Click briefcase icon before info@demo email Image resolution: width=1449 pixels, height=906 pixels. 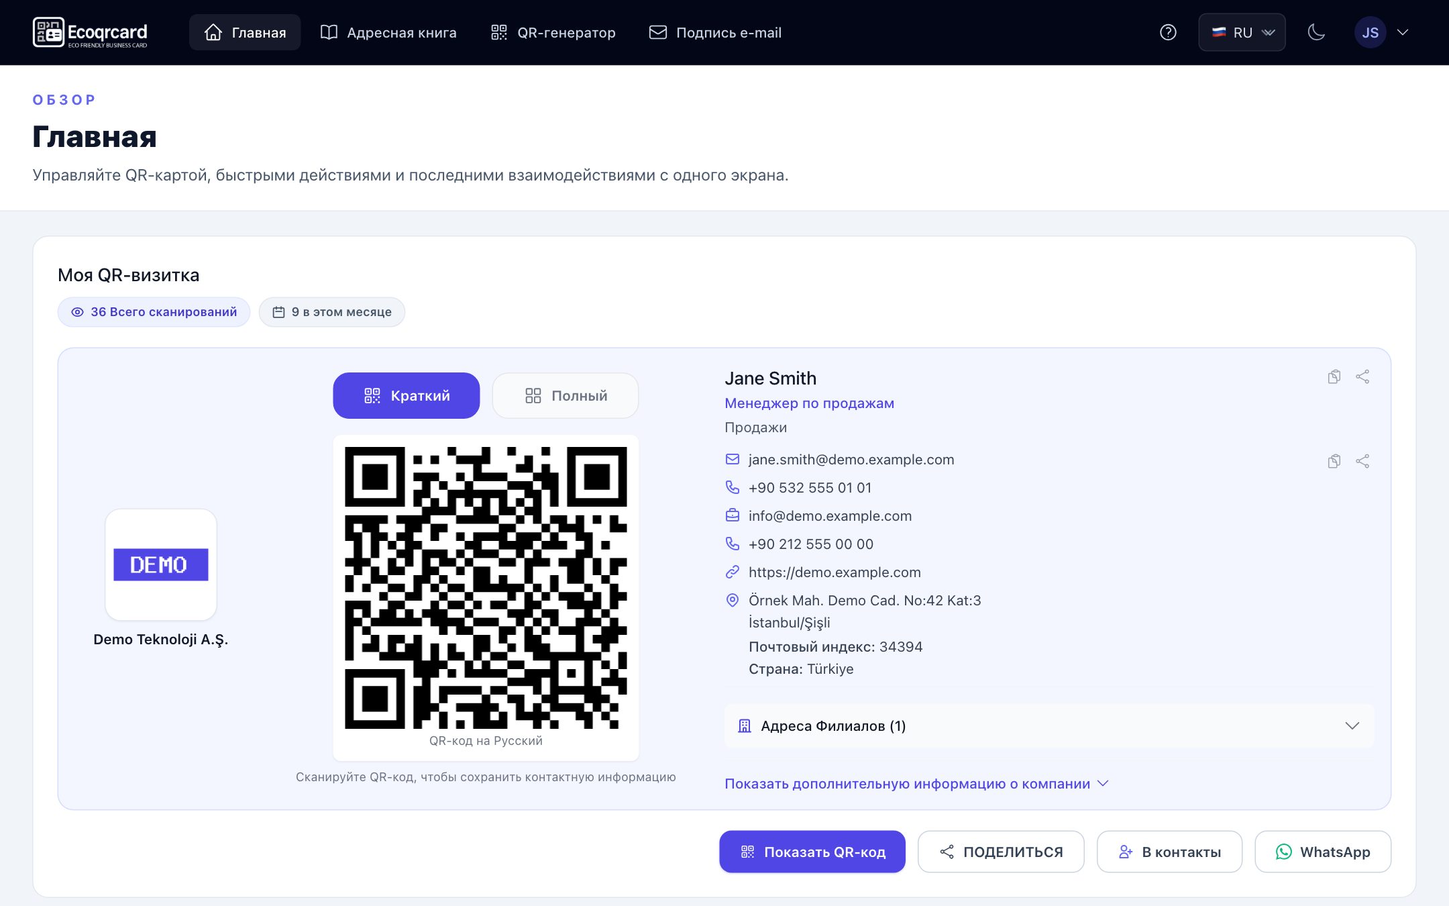point(733,515)
